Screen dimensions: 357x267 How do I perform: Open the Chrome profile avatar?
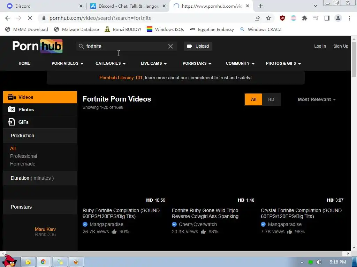point(338,18)
